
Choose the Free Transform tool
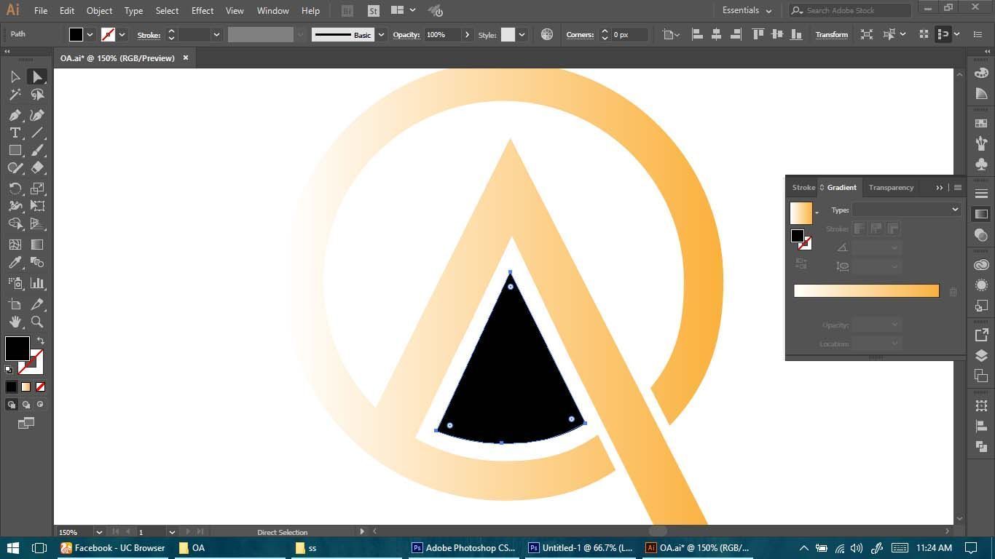pos(37,206)
